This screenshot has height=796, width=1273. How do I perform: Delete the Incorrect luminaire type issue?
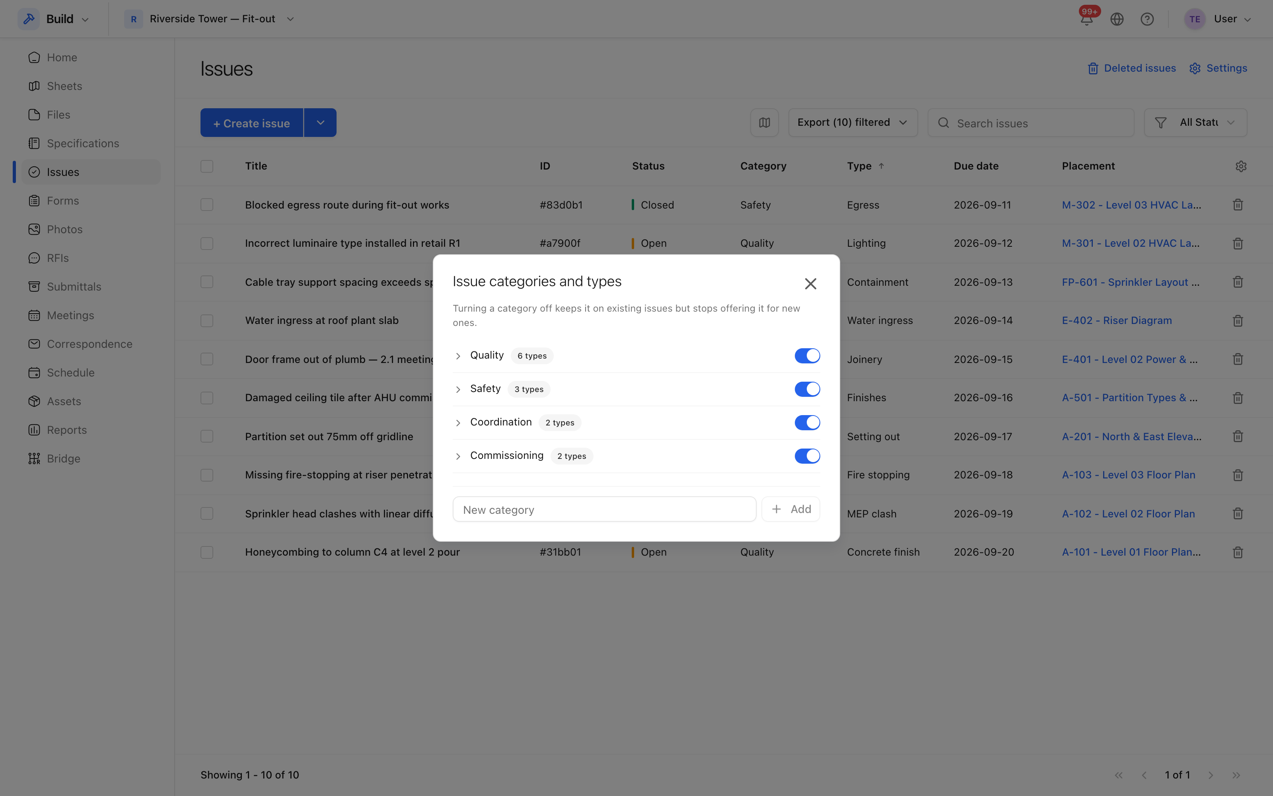click(1238, 243)
